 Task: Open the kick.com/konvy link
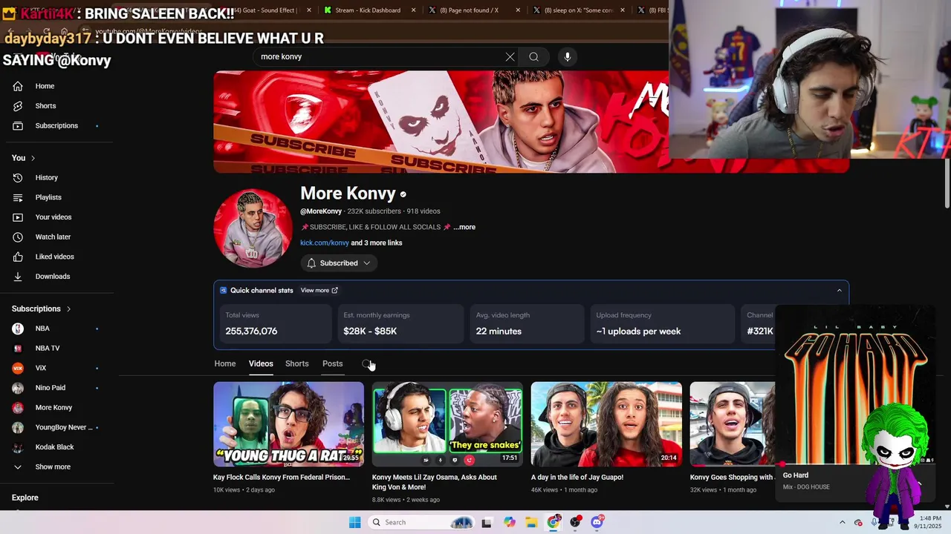coord(324,243)
